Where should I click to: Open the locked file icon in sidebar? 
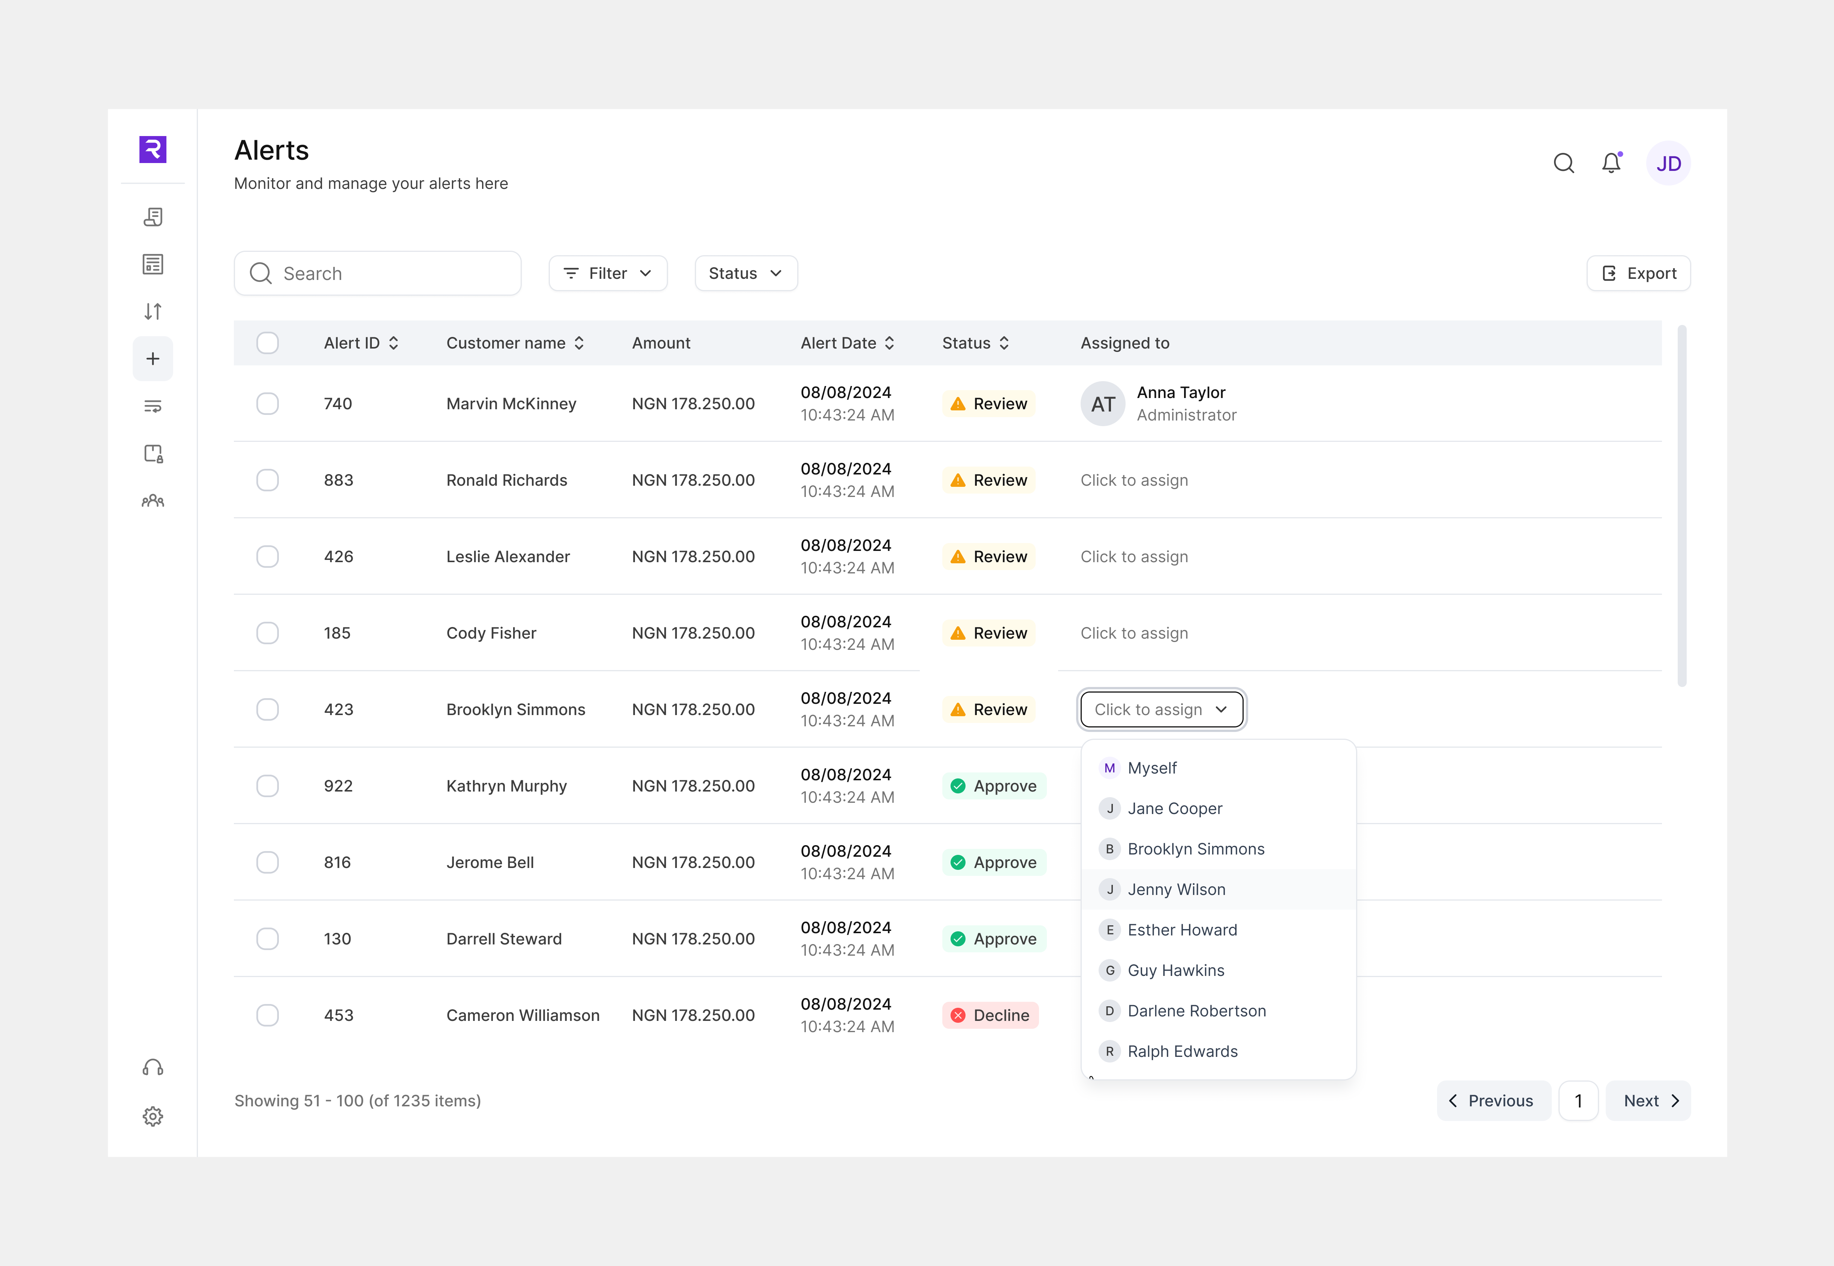point(152,454)
